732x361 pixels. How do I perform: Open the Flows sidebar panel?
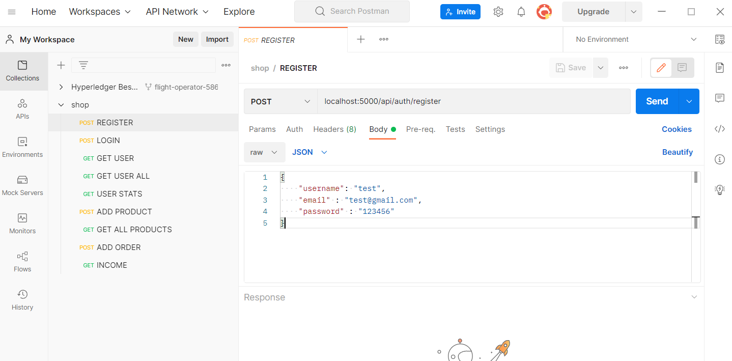click(22, 262)
